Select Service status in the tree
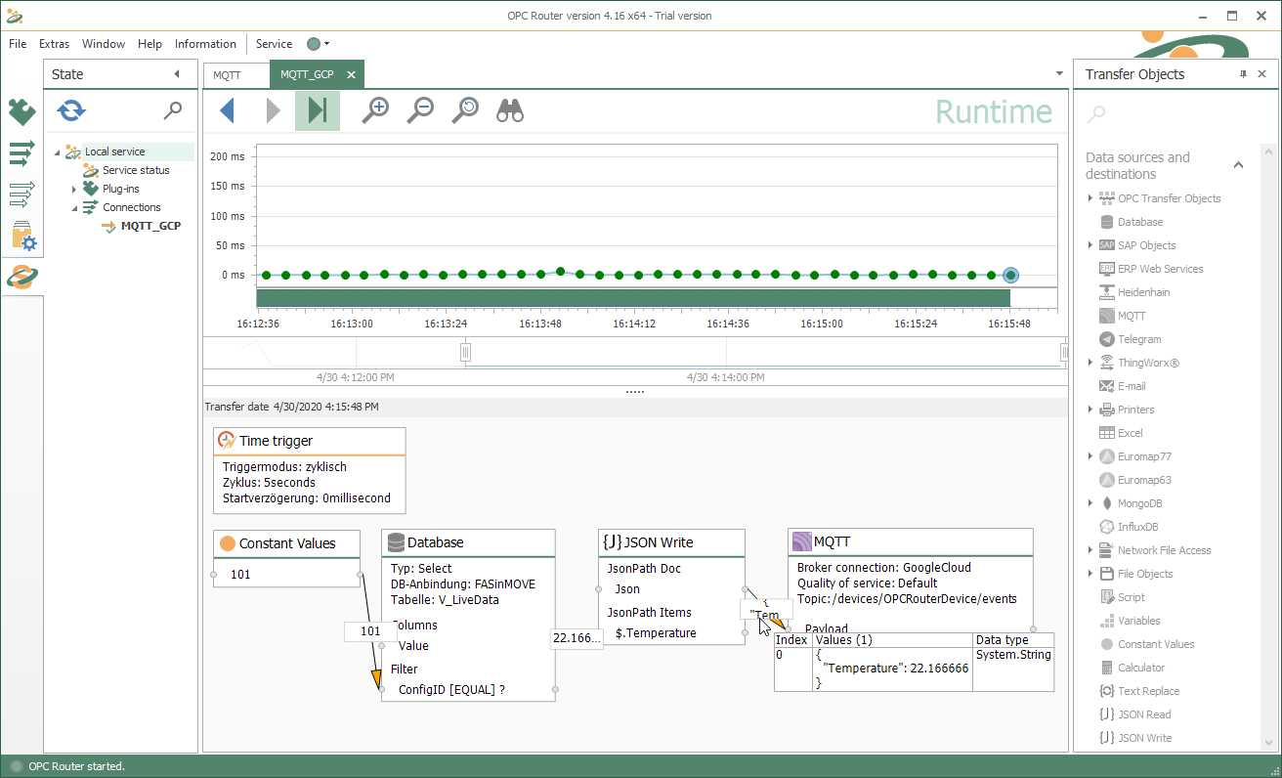 [136, 170]
